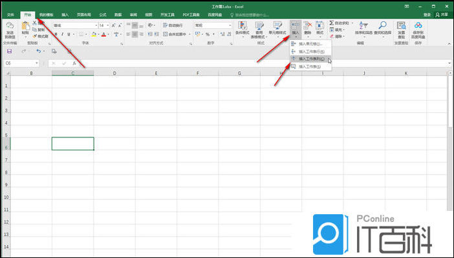Open the font name combo box
Screen dimensions: 454x258
tap(76, 25)
